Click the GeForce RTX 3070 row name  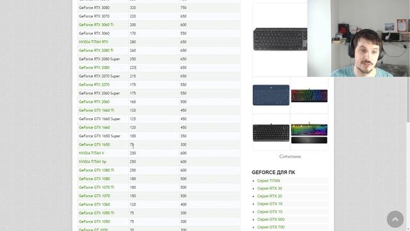tap(94, 16)
